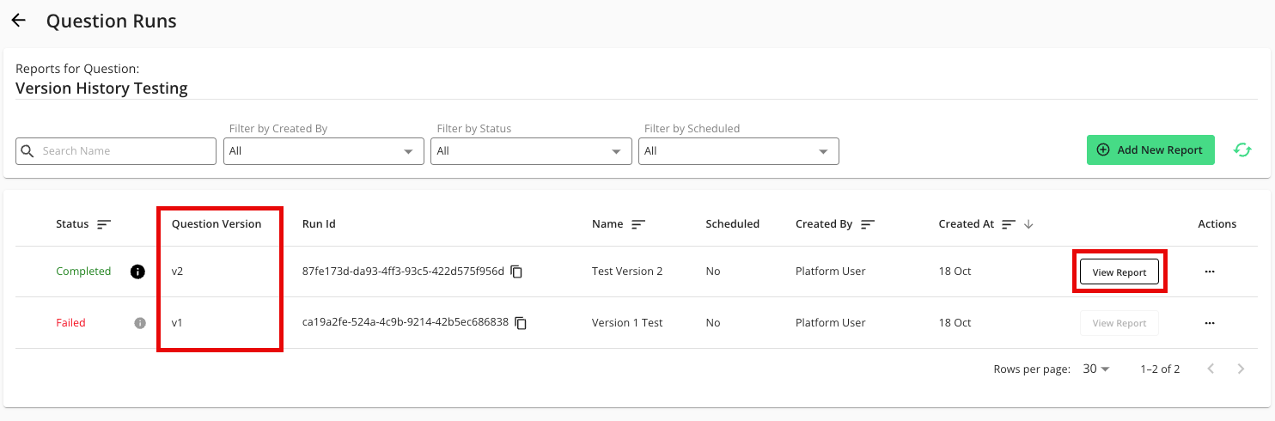Click info icon next to Failed status
Image resolution: width=1275 pixels, height=421 pixels.
click(x=140, y=323)
